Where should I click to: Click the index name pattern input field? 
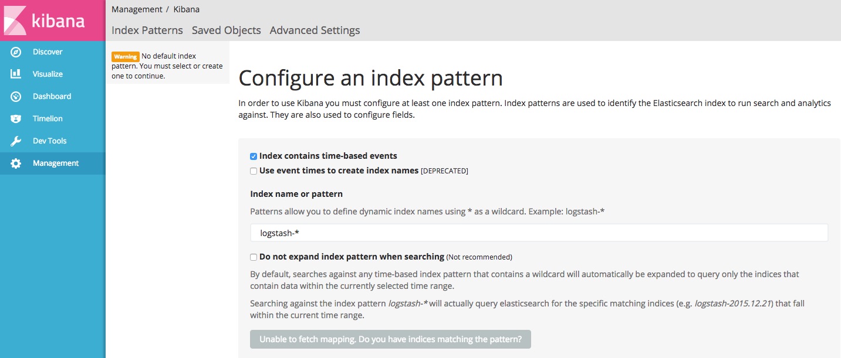pos(539,233)
